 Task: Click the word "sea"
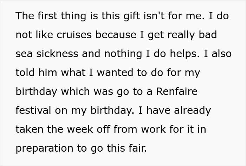pos(25,54)
